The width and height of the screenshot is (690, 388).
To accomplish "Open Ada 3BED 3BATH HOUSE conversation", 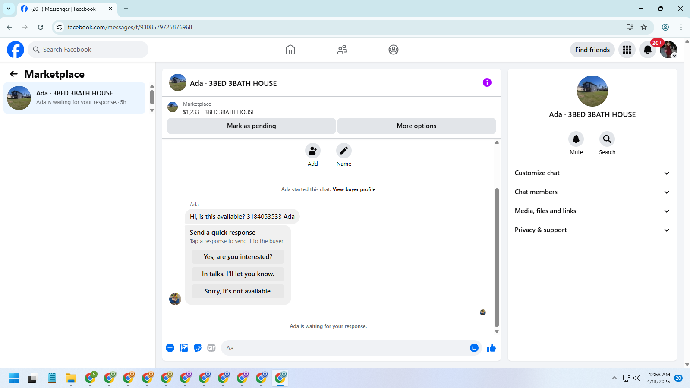I will point(75,98).
